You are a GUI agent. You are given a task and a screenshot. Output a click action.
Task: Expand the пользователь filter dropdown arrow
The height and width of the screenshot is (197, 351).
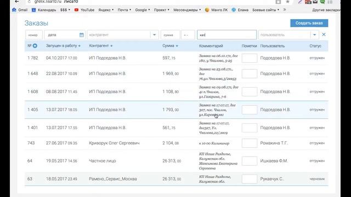(x=314, y=35)
